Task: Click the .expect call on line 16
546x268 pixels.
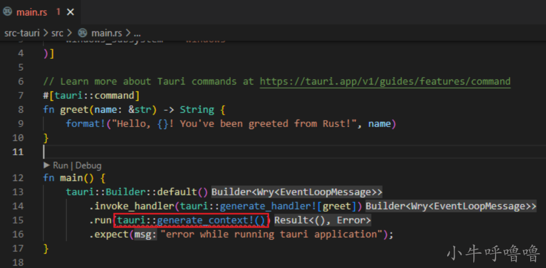Action: 109,234
